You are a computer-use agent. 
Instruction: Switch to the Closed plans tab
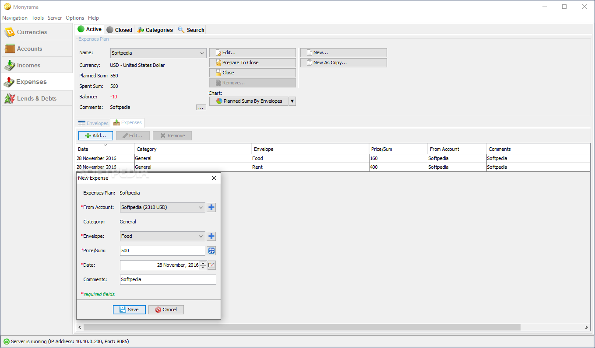pos(119,30)
